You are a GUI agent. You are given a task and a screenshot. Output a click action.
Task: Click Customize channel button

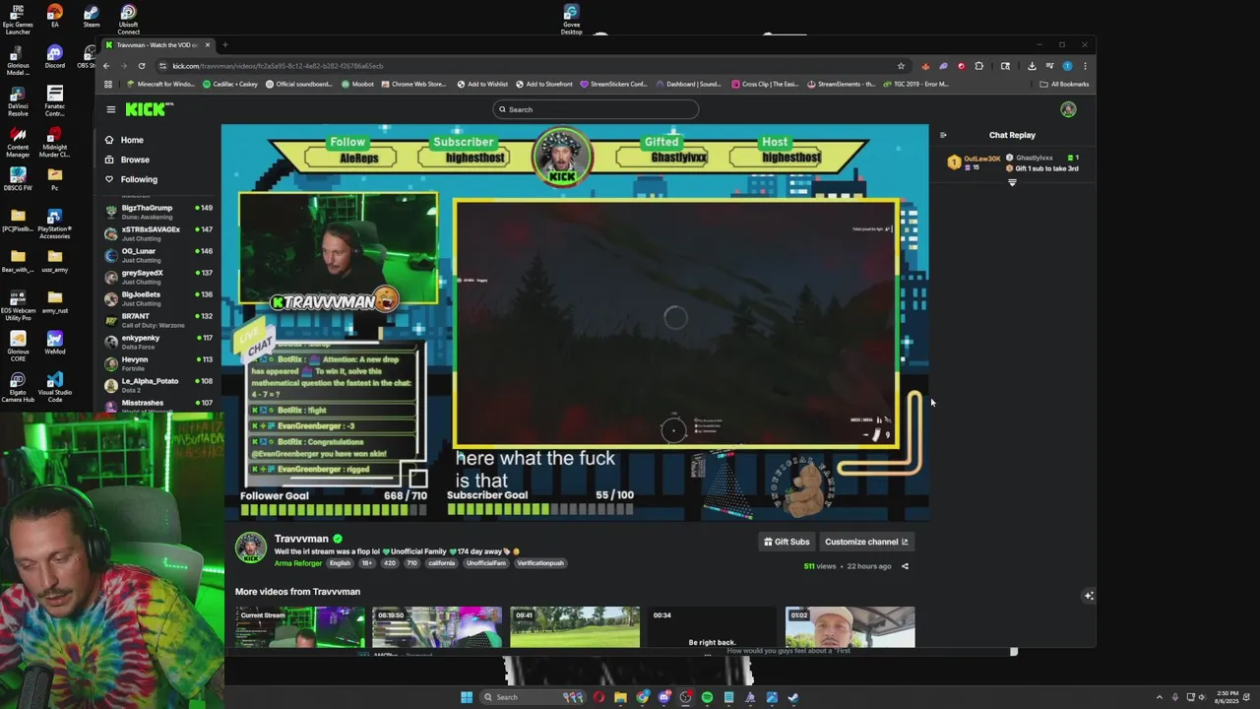(866, 542)
